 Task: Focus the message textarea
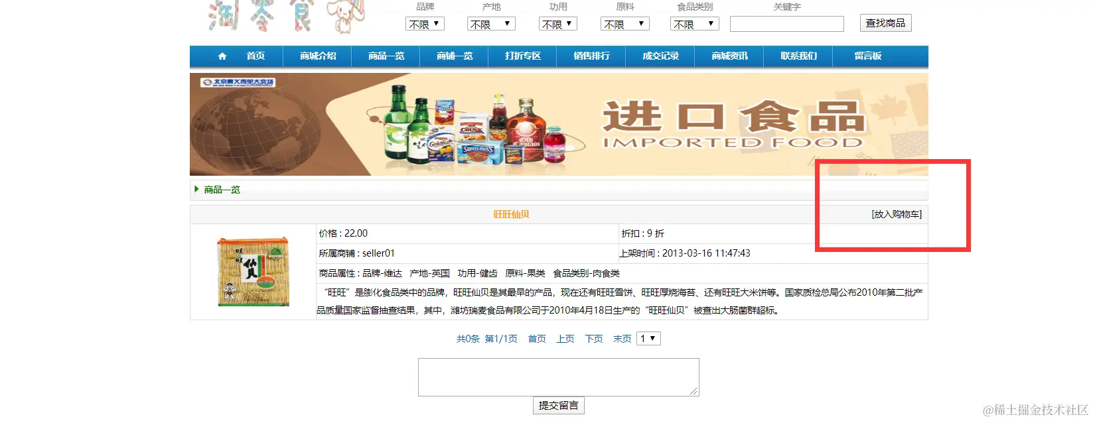[x=558, y=377]
